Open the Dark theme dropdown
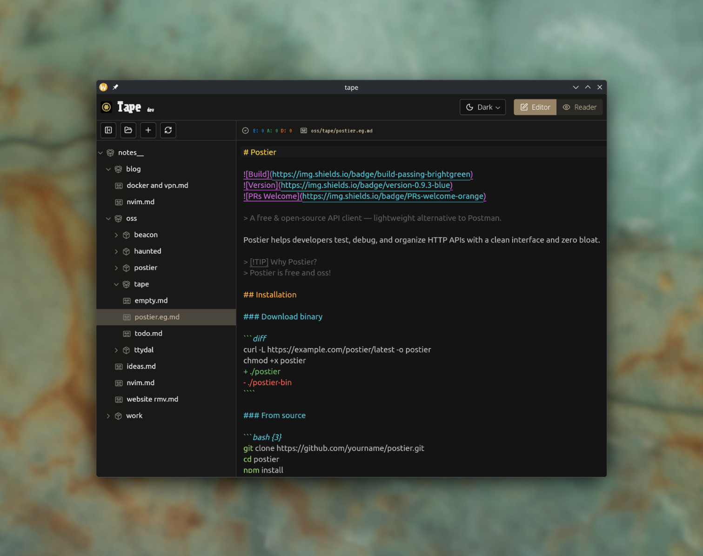 [x=483, y=107]
